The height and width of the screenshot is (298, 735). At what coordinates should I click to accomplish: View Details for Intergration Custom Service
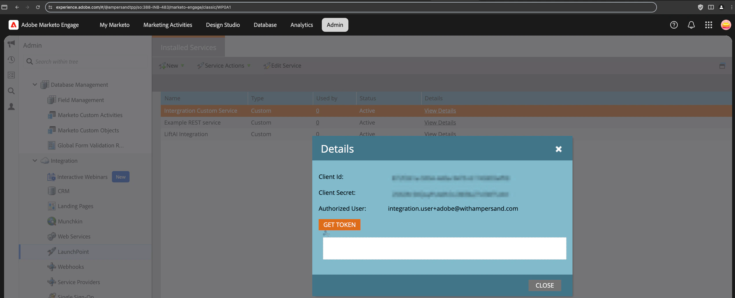[x=440, y=111]
